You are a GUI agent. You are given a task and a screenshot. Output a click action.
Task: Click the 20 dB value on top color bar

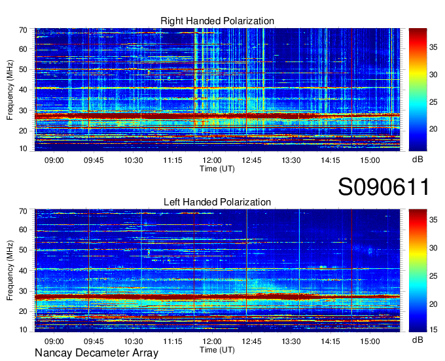point(433,129)
